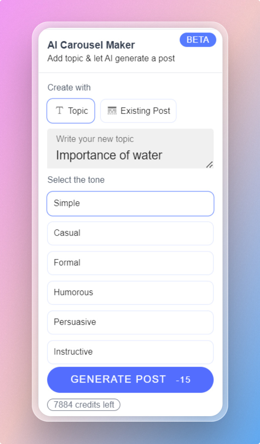260x444 pixels.
Task: Click the Create with label
Action: pos(69,88)
